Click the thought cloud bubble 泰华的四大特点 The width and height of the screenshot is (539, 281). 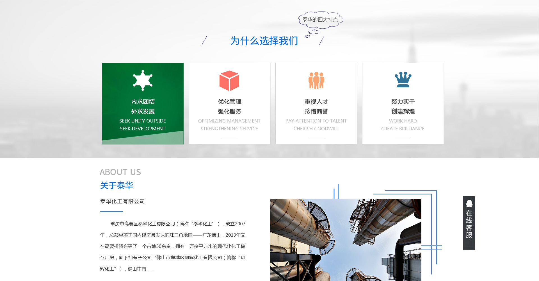320,20
